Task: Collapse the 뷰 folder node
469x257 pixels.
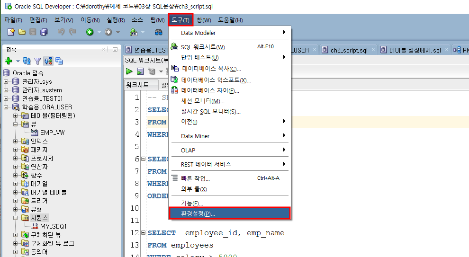Action: 15,124
